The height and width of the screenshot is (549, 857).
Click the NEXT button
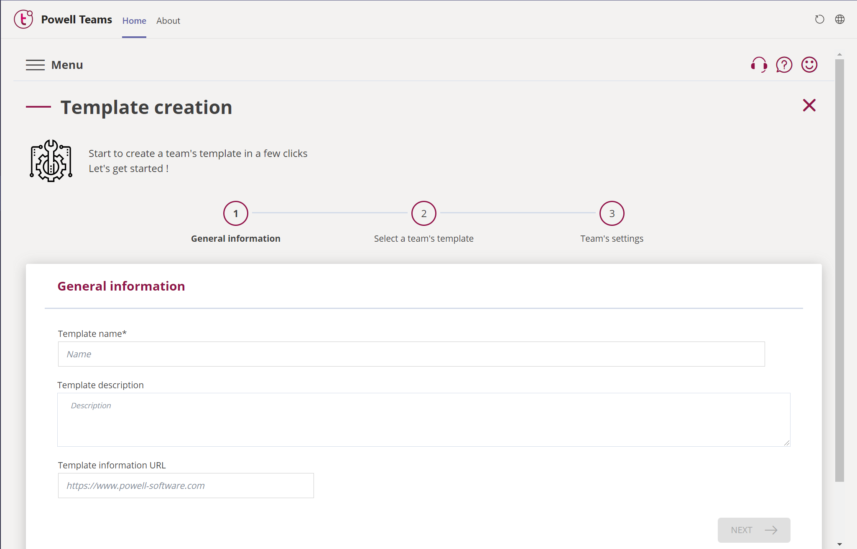[x=754, y=530]
